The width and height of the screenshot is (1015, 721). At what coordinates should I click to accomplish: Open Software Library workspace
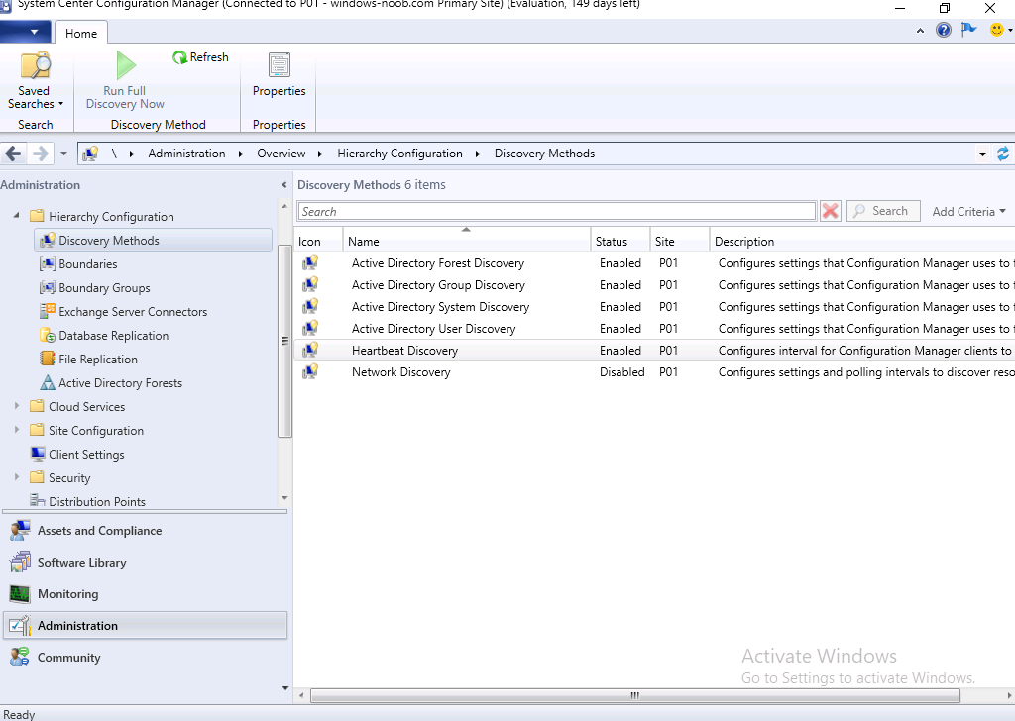(x=145, y=563)
